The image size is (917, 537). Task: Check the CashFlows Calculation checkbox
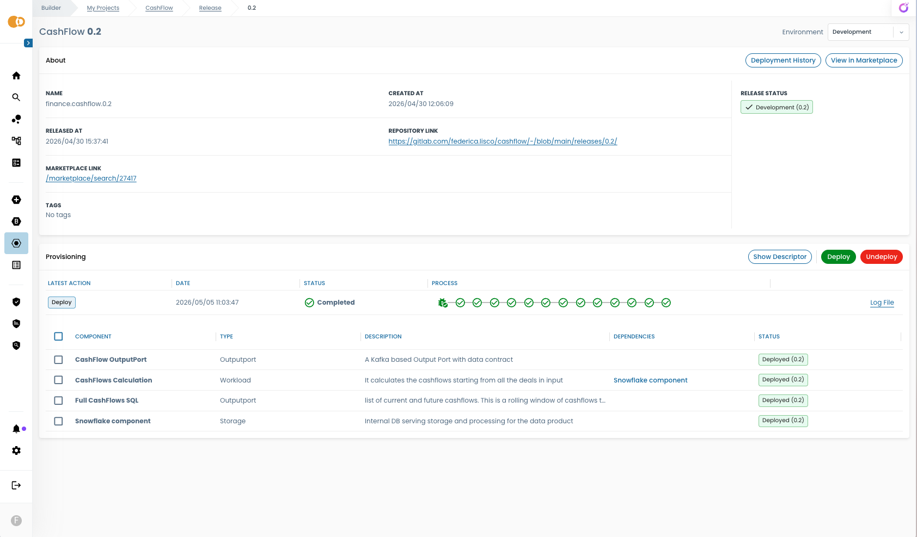pos(58,380)
